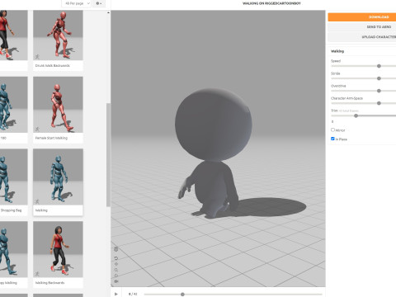Screen dimensions: 396x297
Task: Select the slider handle below Character Arm-Space
Action: [379, 103]
